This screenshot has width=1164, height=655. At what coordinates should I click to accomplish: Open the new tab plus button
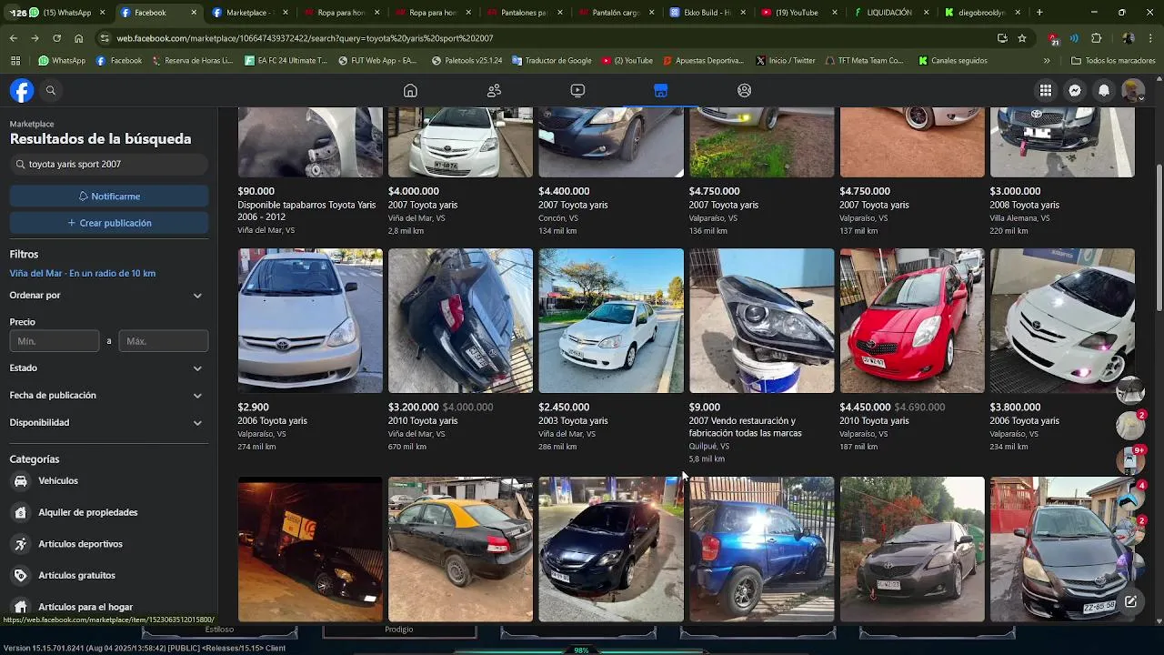tap(1039, 13)
